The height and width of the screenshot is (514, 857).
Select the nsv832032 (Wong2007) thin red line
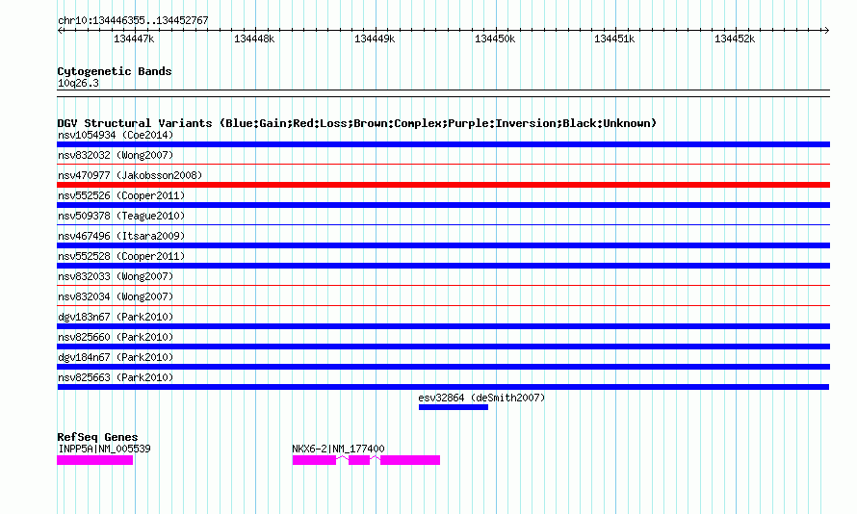(x=443, y=164)
